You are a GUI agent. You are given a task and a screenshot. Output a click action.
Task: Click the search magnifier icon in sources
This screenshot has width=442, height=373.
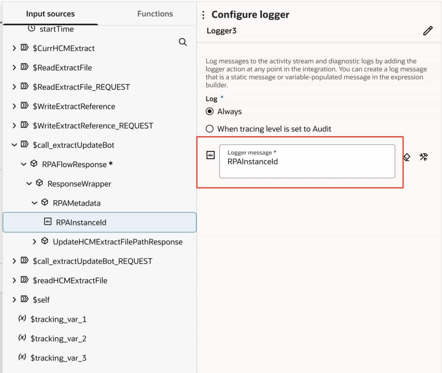183,42
